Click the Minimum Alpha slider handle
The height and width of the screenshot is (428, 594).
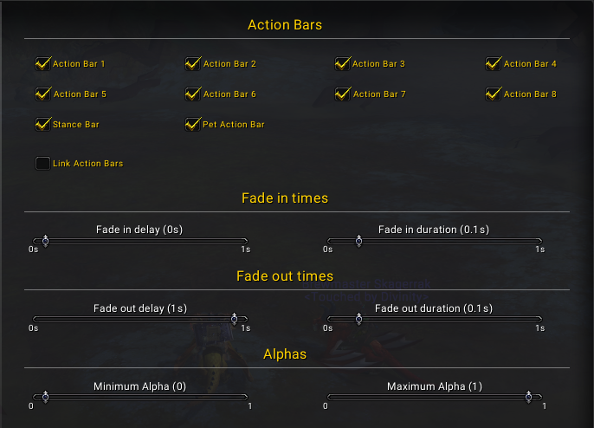coord(45,397)
